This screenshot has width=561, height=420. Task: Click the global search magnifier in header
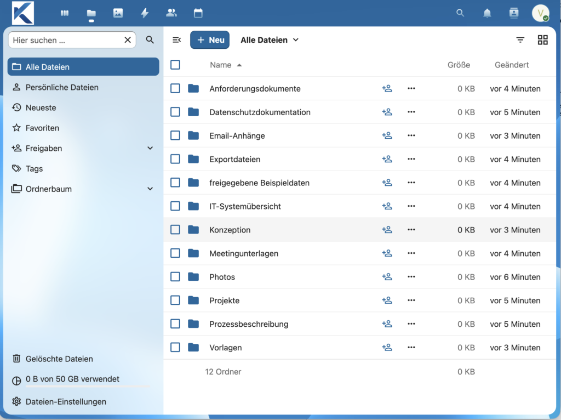(460, 13)
